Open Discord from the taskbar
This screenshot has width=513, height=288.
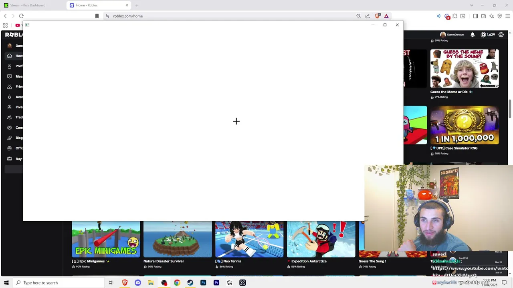point(138,283)
